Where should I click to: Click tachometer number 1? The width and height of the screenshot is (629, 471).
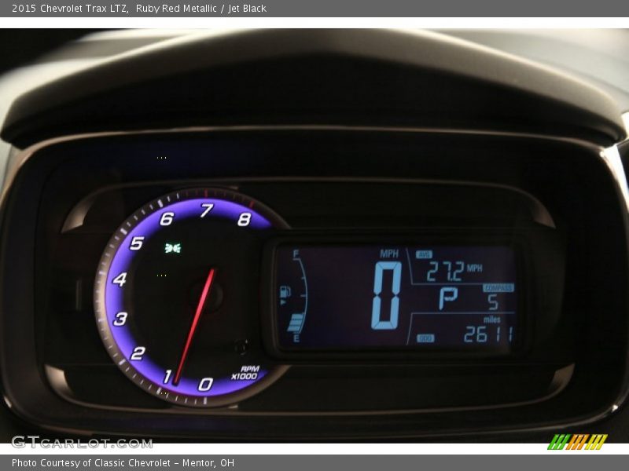[167, 377]
